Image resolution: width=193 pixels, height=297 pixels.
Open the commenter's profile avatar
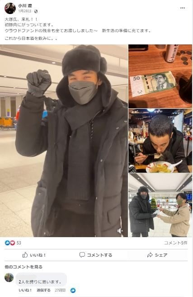[x=9, y=278]
